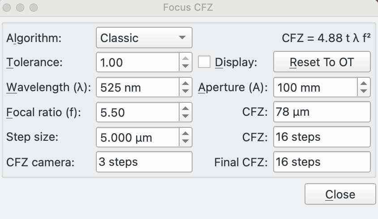Click the Final CFZ steps field
The width and height of the screenshot is (378, 219).
point(322,162)
